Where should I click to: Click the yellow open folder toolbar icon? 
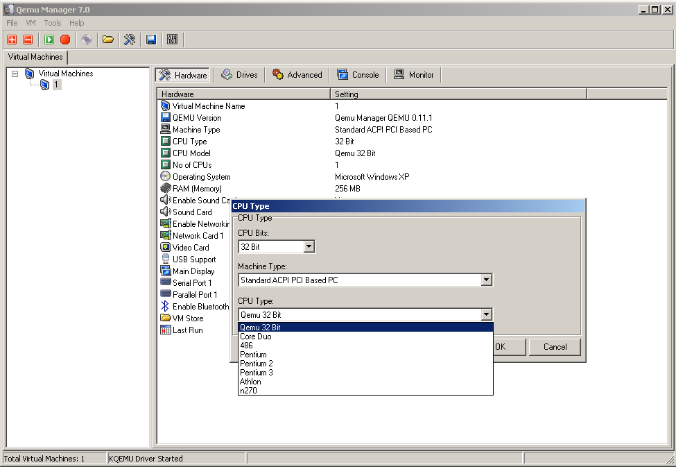(107, 40)
